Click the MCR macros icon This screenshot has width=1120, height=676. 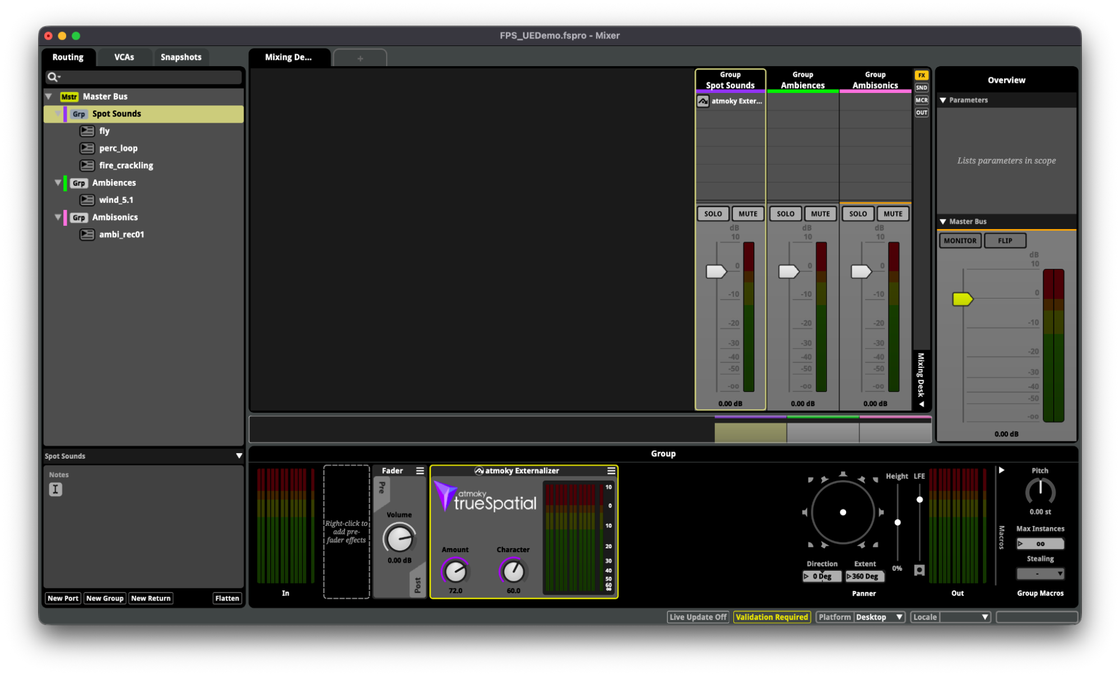pyautogui.click(x=921, y=100)
